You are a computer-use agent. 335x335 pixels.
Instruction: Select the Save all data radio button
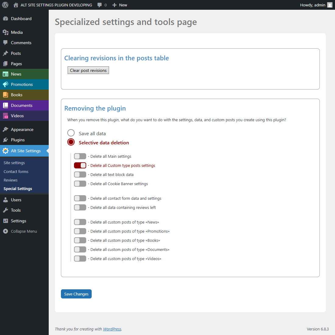tap(71, 133)
